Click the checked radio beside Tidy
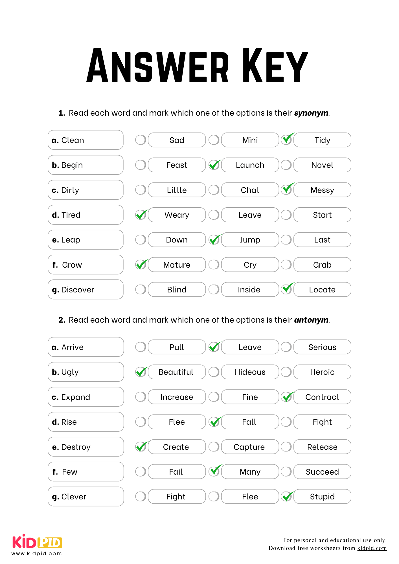 point(287,139)
